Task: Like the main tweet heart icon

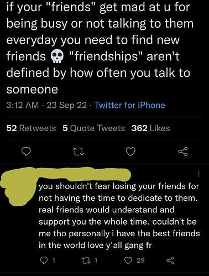Action: (130, 152)
